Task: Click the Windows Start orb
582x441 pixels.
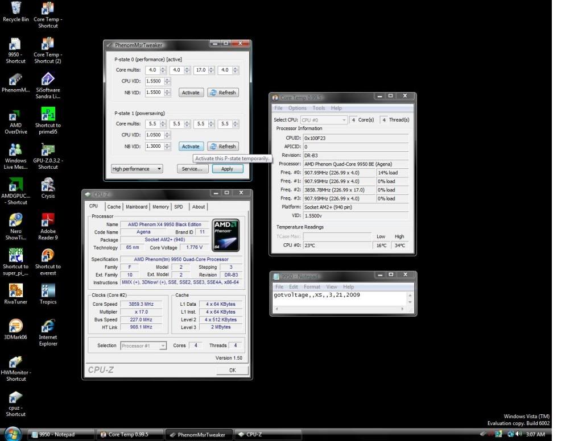Action: 13,434
